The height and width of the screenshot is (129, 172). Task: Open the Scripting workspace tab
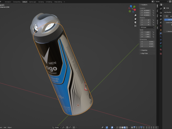click(x=41, y=2)
